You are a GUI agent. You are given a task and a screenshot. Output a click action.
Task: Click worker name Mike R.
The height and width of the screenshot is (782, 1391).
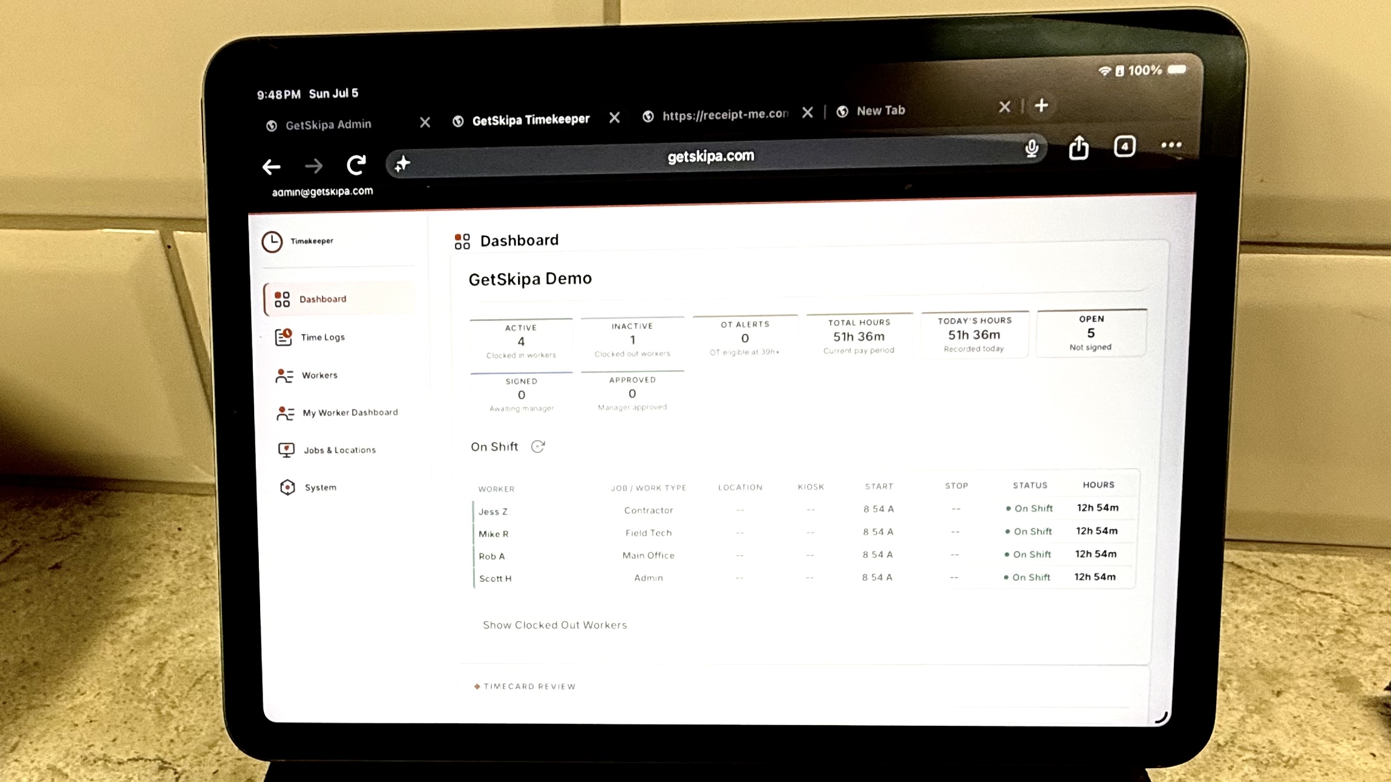coord(494,534)
